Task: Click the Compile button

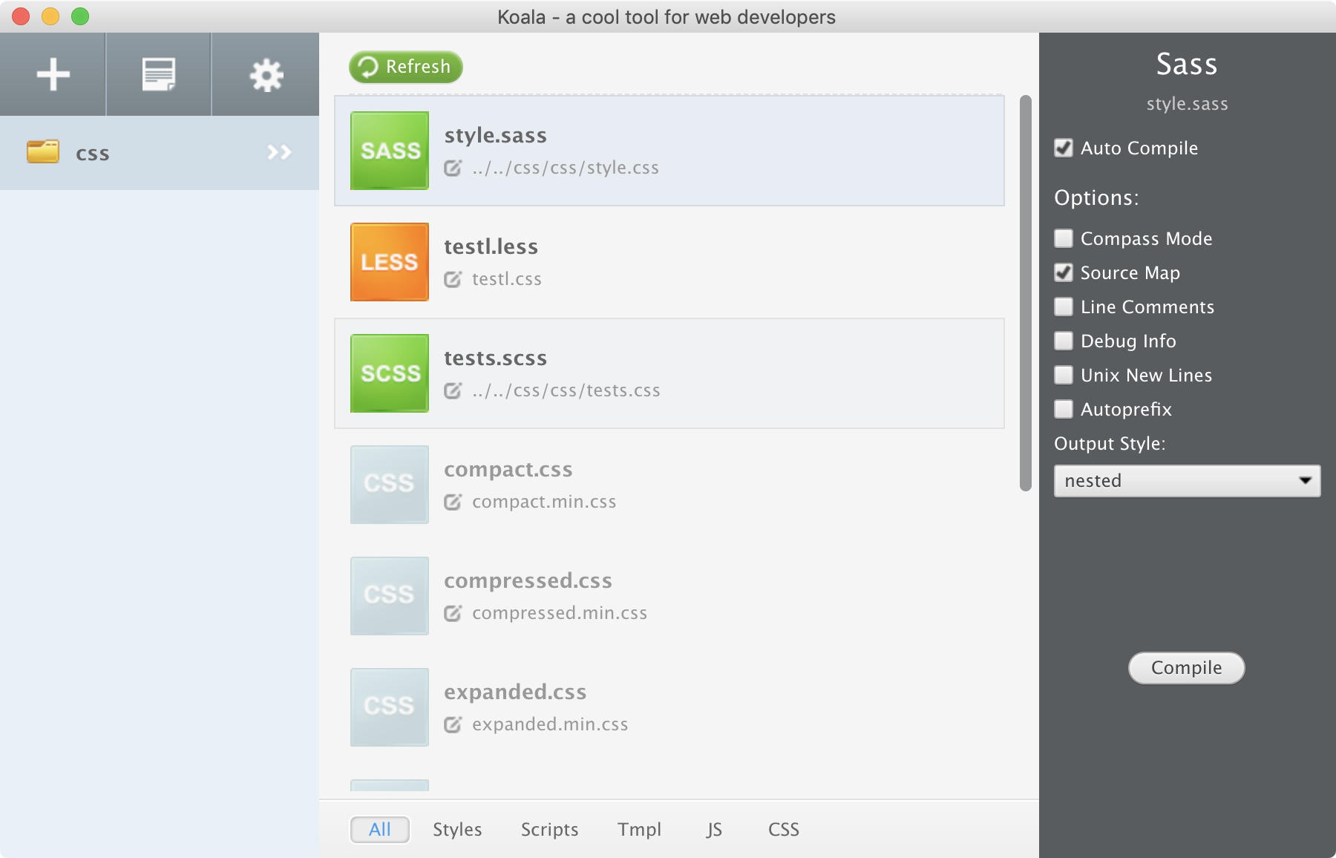Action: click(x=1186, y=668)
